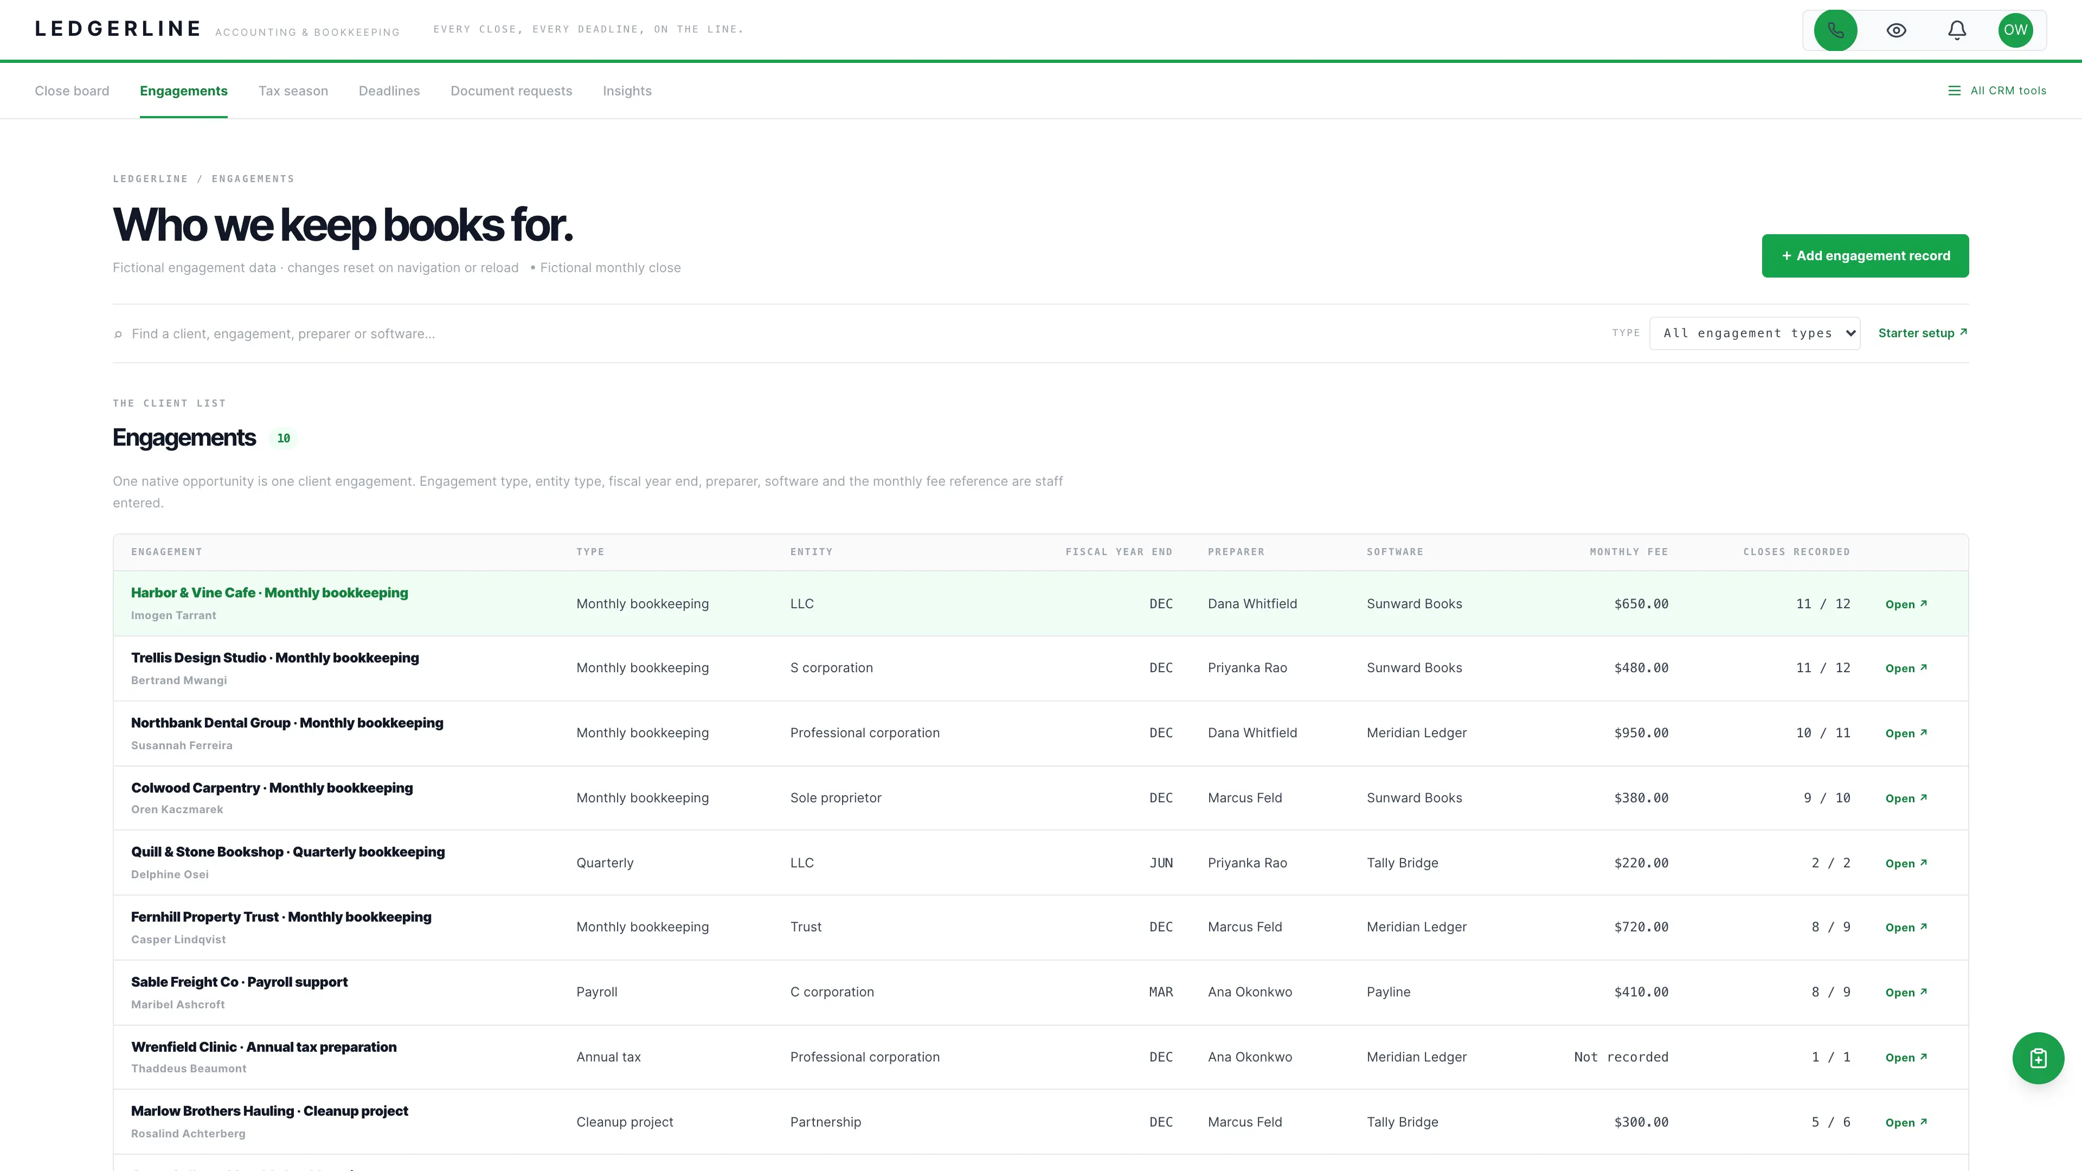Image resolution: width=2082 pixels, height=1171 pixels.
Task: Click the engagements count badge 10
Action: tap(284, 438)
